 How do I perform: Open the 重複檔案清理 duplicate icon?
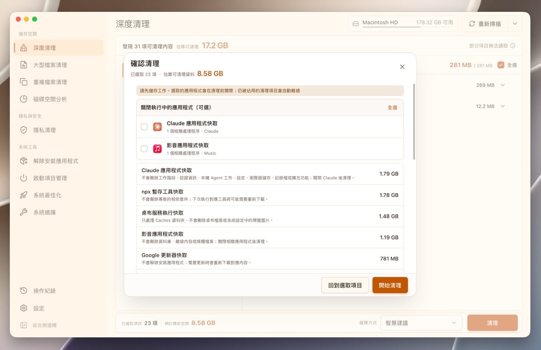(x=24, y=82)
